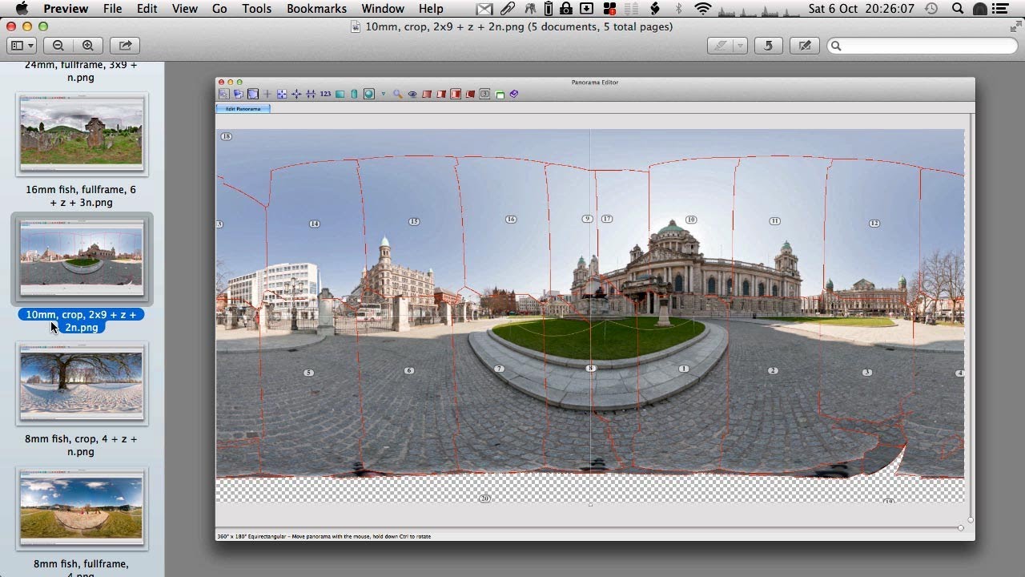Image resolution: width=1025 pixels, height=577 pixels.
Task: Show the Edit Toolbar in Preview
Action: 805,46
